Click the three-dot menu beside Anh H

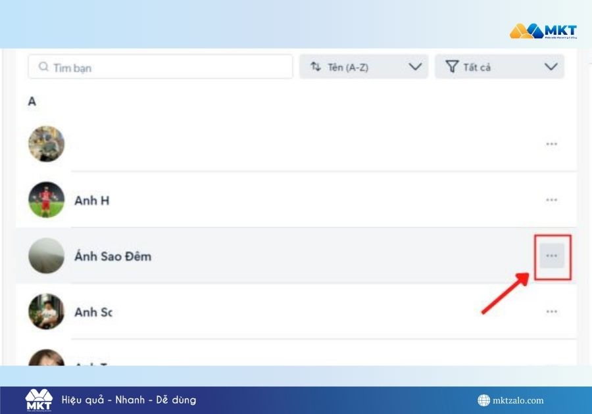552,200
